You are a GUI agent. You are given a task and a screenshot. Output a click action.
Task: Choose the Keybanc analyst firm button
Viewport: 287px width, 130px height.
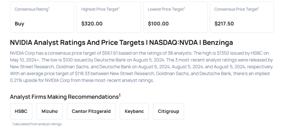tap(134, 111)
